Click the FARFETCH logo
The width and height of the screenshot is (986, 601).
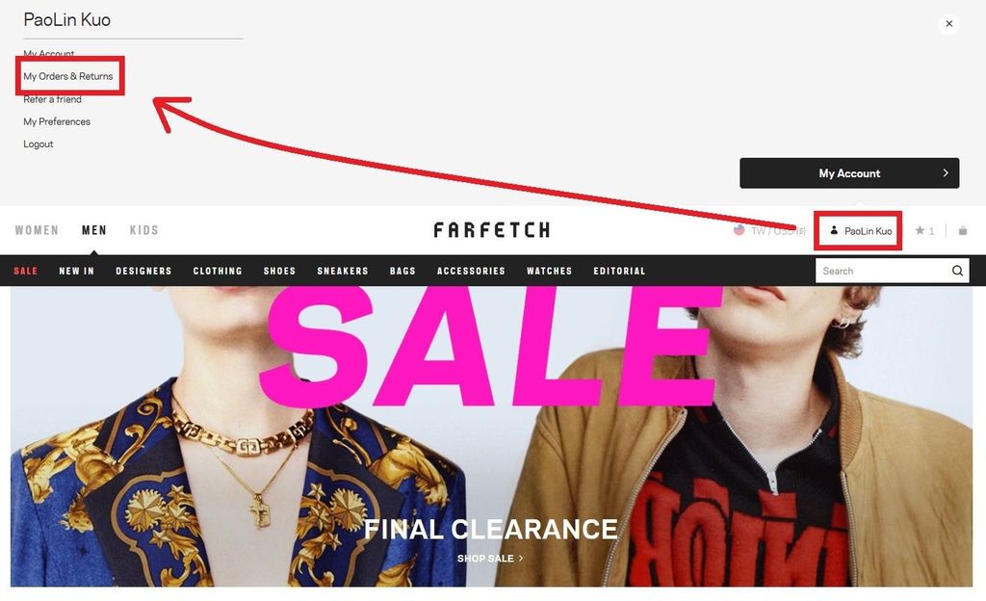point(492,230)
